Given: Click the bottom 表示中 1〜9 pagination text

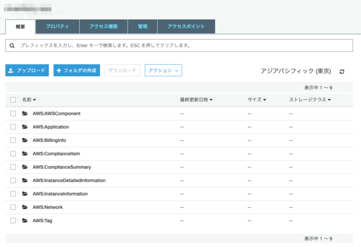Looking at the screenshot, I should pyautogui.click(x=318, y=238).
